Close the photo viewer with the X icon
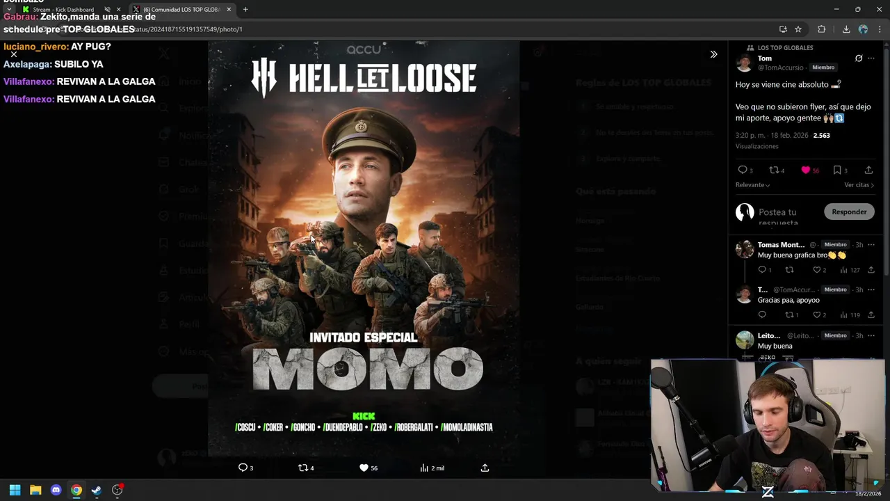This screenshot has width=890, height=501. point(14,54)
